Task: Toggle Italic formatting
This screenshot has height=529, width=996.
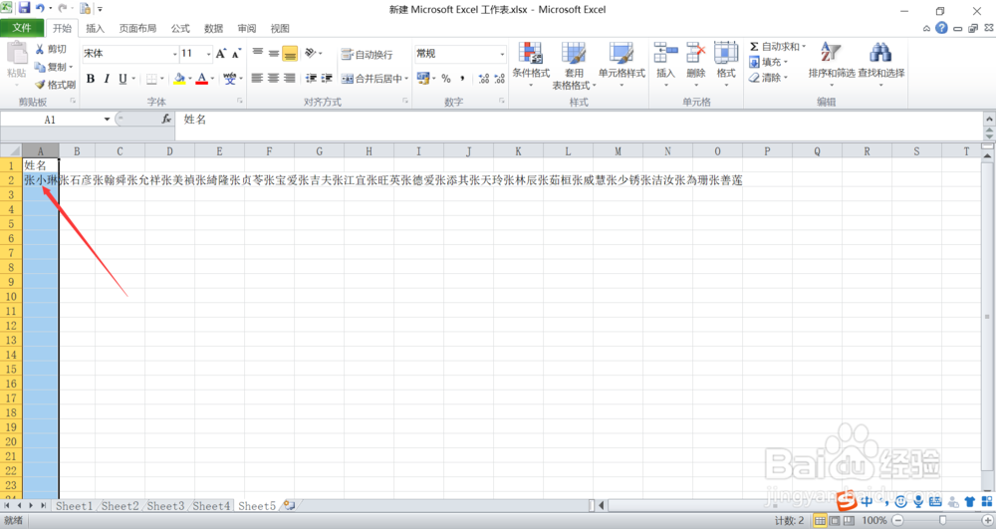Action: (107, 79)
